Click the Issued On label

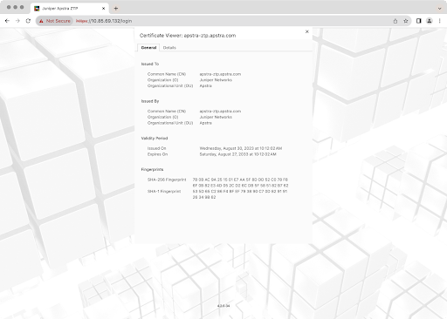(156, 148)
